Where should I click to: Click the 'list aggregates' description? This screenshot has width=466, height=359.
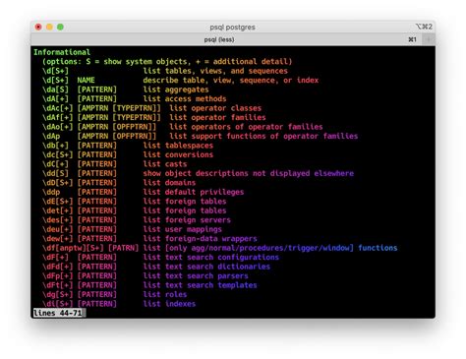pos(176,90)
